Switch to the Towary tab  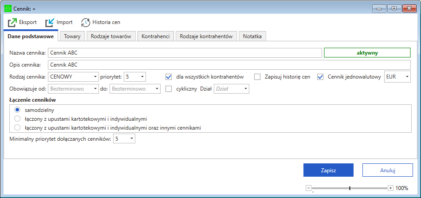(72, 36)
